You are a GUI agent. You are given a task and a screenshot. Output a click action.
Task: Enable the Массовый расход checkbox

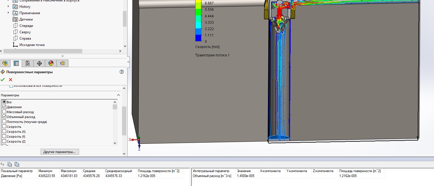click(4, 112)
